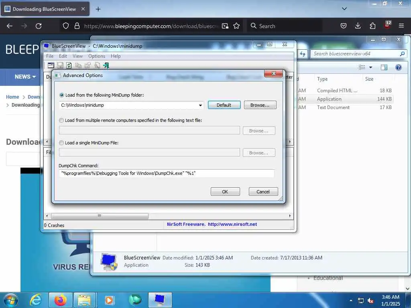
Task: Sort Explorer by Size column header
Action: pyautogui.click(x=369, y=79)
